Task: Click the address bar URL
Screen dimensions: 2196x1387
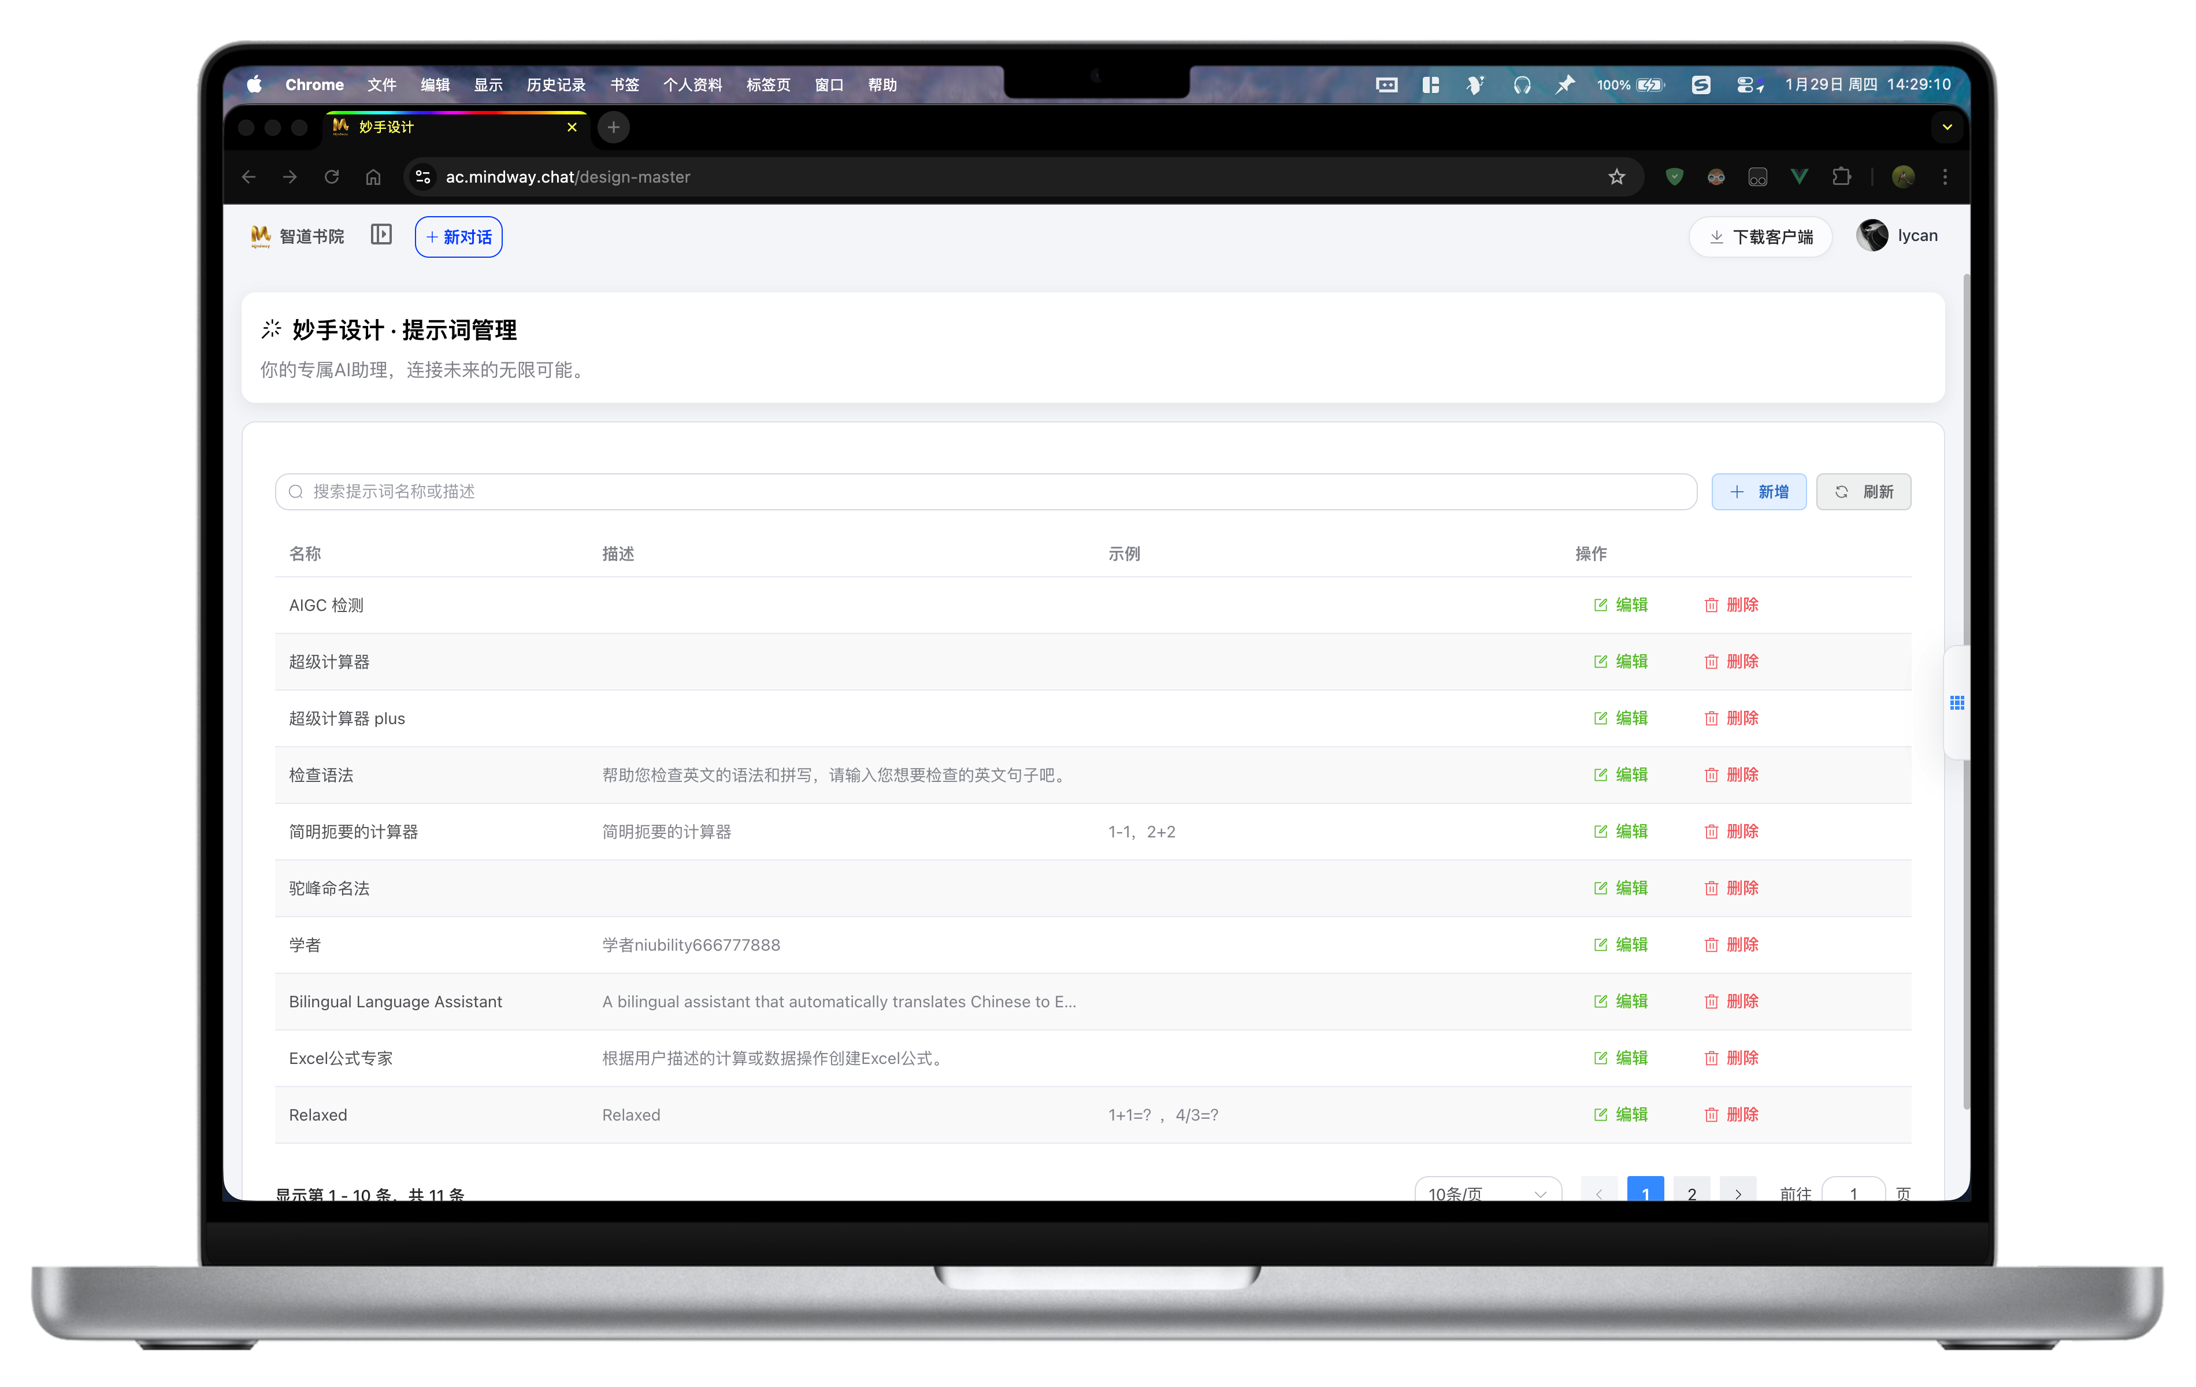Action: click(567, 177)
